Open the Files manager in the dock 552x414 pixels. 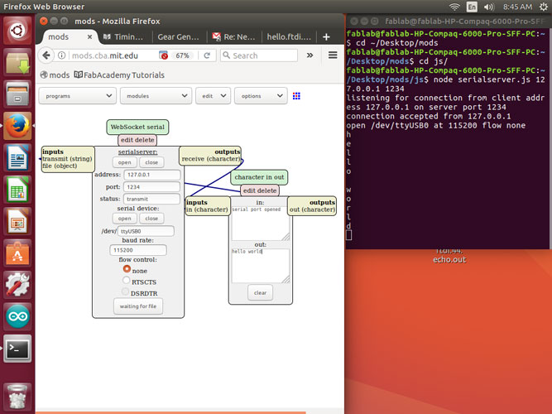(17, 94)
